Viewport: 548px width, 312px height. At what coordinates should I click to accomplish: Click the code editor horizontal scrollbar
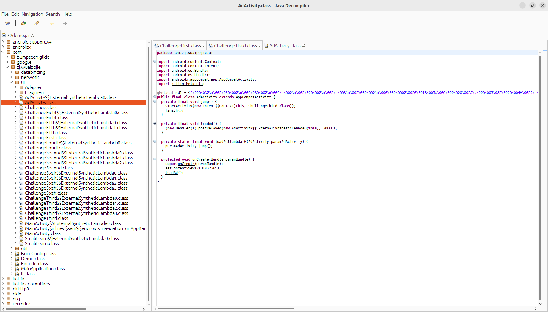click(226, 308)
